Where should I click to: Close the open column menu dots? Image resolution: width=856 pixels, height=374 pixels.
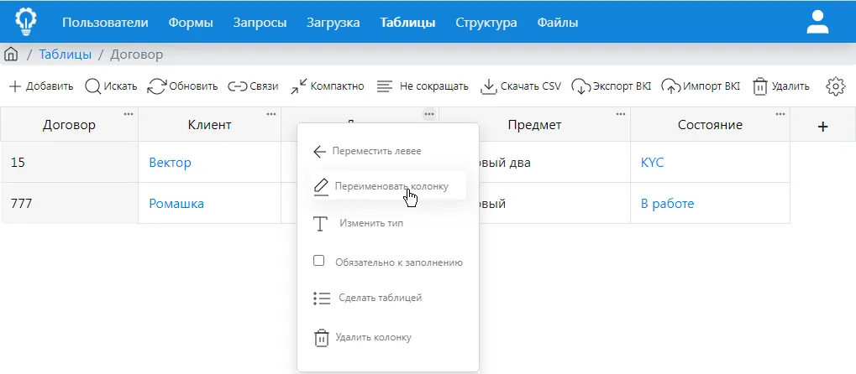point(429,114)
